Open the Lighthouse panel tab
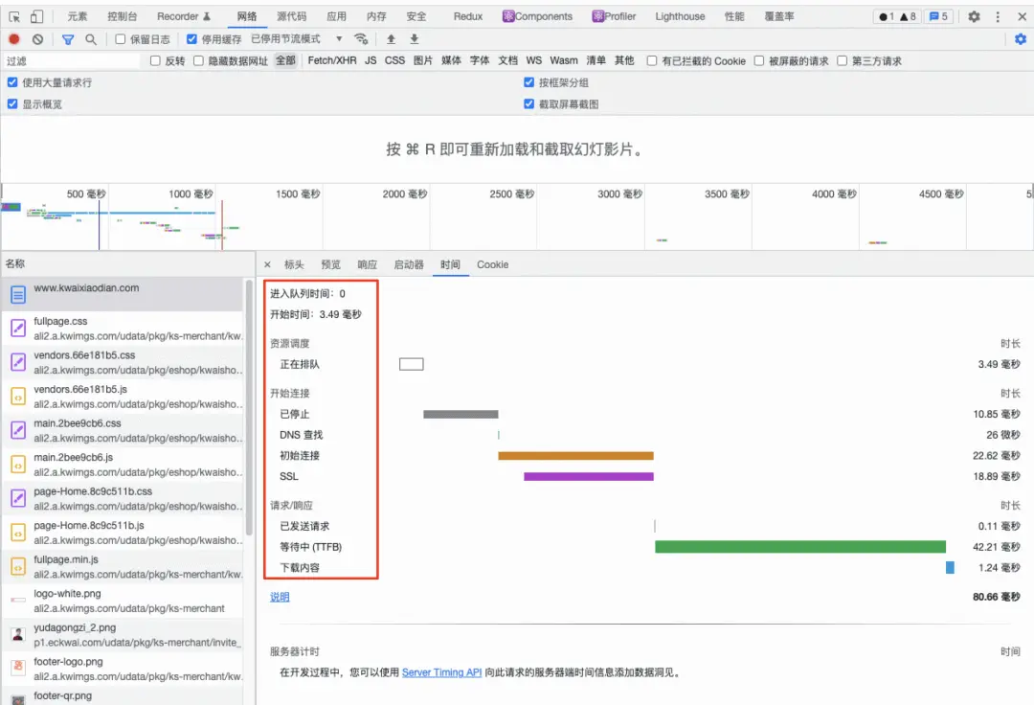Viewport: 1034px width, 705px height. tap(680, 16)
